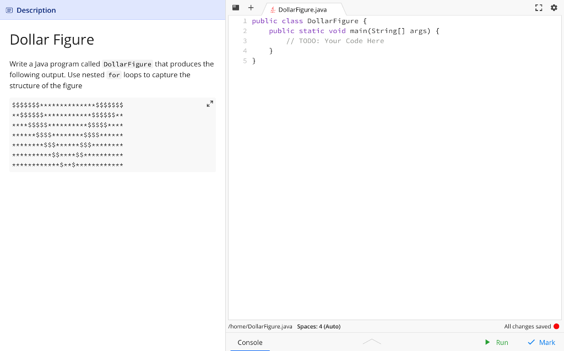Open the Console tab
The width and height of the screenshot is (564, 351).
pyautogui.click(x=250, y=342)
